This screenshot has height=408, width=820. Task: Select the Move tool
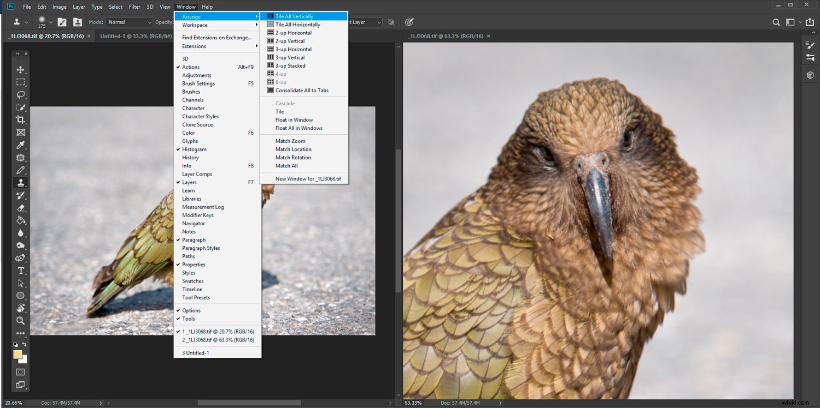(x=21, y=69)
